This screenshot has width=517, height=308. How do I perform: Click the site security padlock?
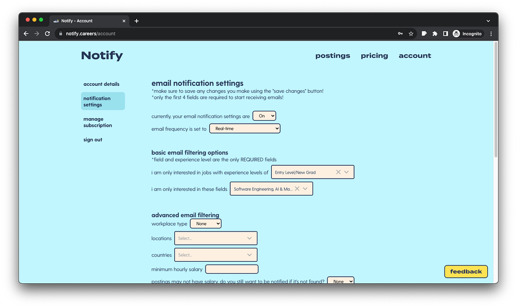(61, 33)
